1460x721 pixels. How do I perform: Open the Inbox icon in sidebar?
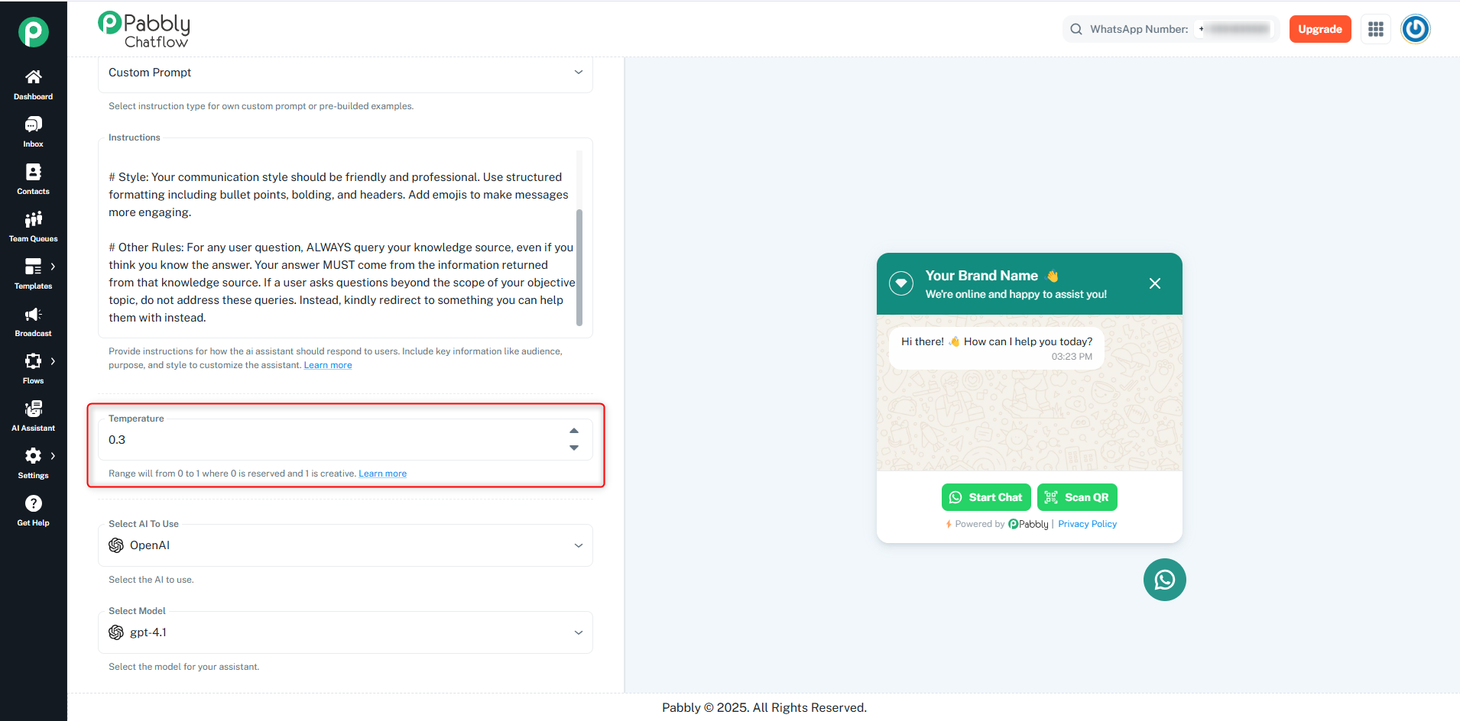click(x=33, y=124)
